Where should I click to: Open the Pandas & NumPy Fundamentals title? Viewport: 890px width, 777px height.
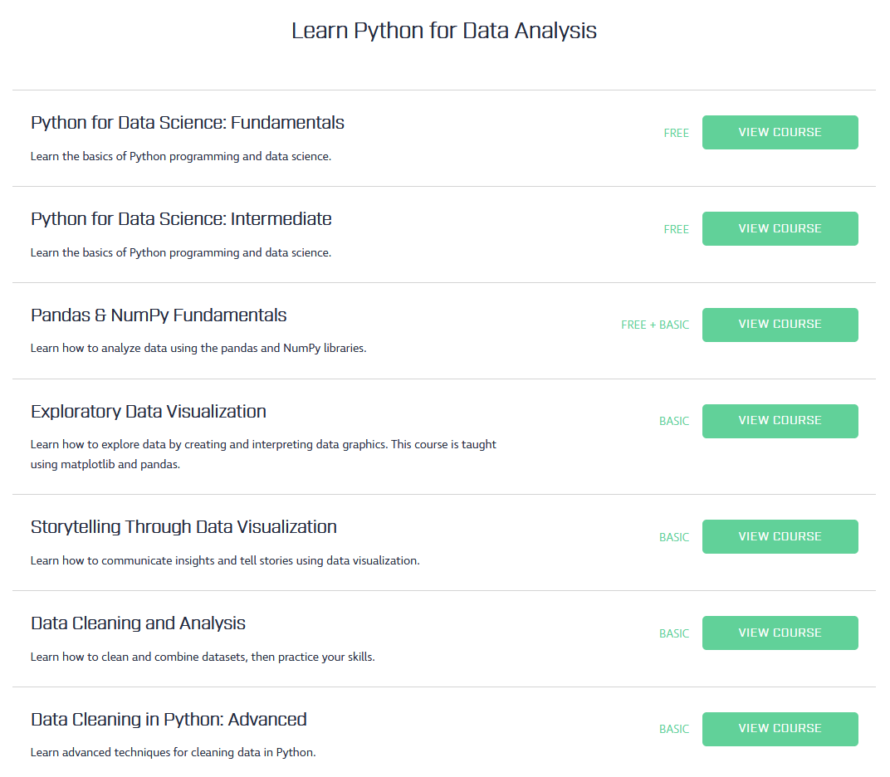click(x=159, y=315)
